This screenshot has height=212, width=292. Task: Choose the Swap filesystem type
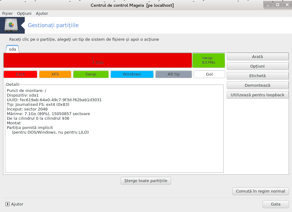pyautogui.click(x=91, y=74)
